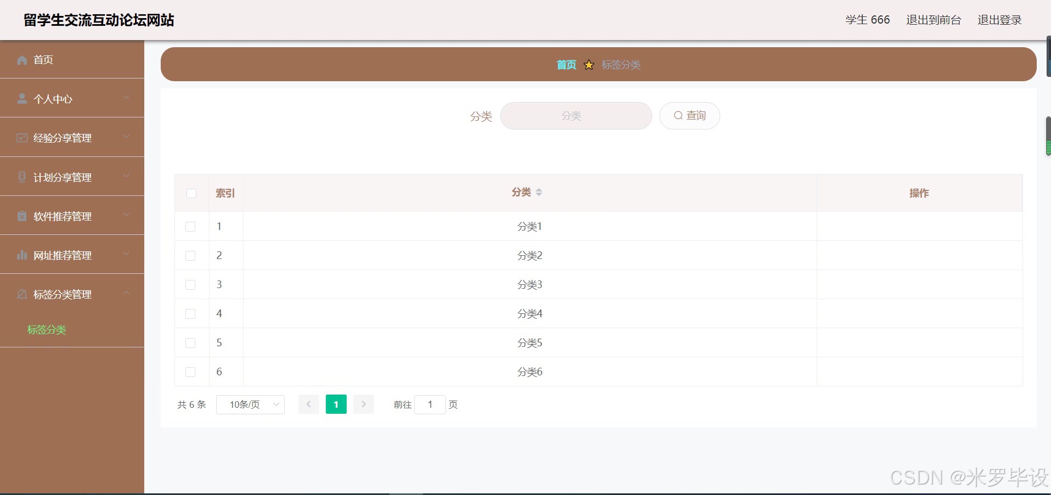Click the home icon in sidebar

22,60
